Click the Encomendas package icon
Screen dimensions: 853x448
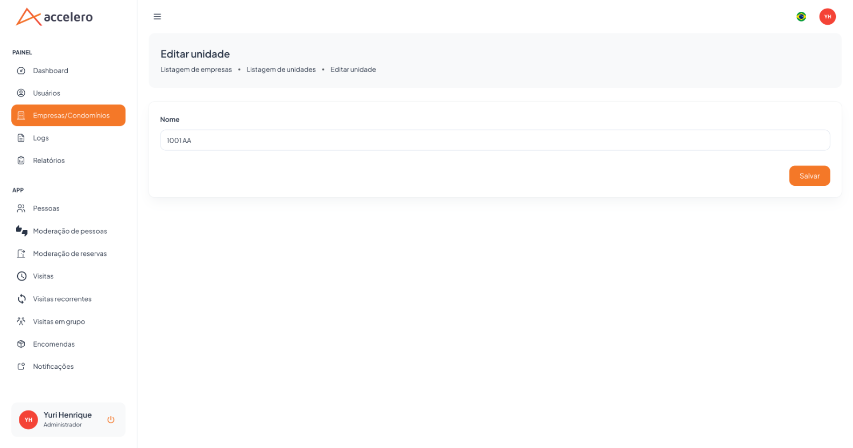tap(21, 344)
